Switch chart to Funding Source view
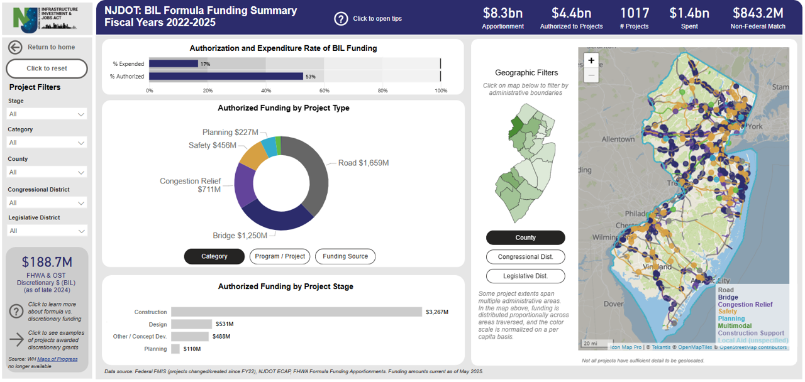The height and width of the screenshot is (382, 805). (345, 256)
